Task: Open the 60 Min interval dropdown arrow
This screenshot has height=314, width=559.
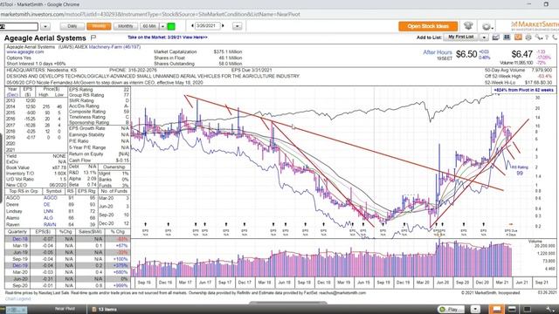Action: tap(162, 26)
